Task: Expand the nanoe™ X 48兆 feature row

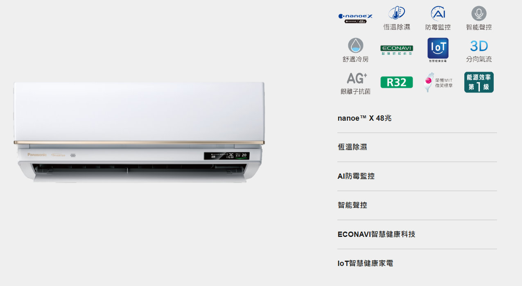Action: pyautogui.click(x=417, y=118)
